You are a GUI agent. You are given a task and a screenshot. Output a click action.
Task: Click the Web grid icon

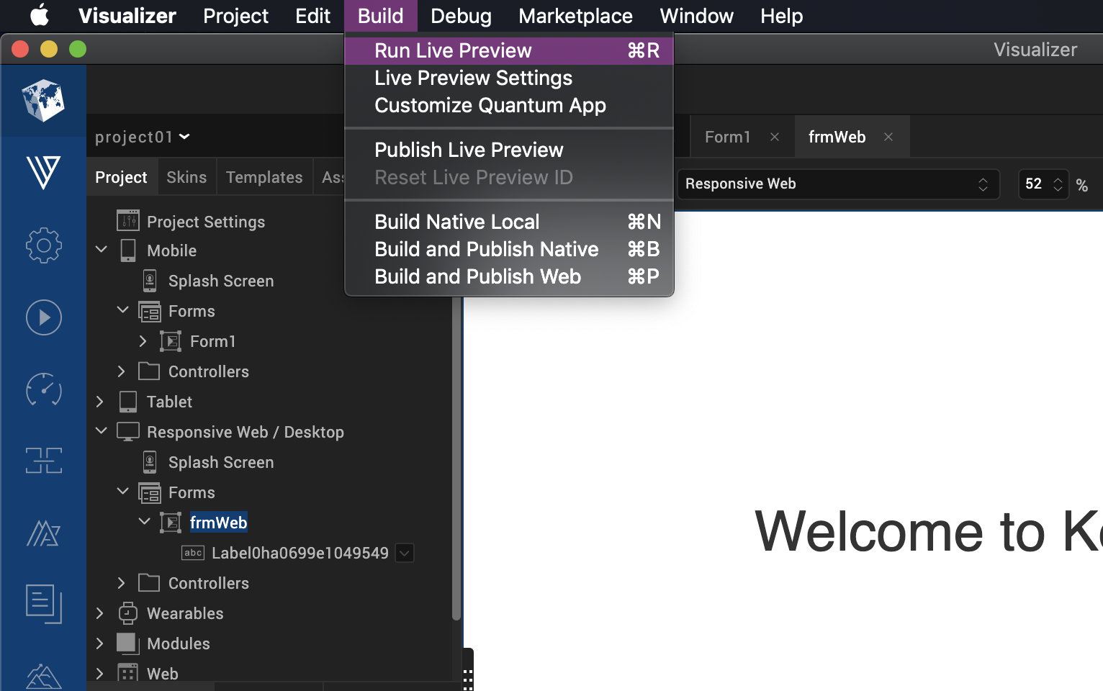coord(128,673)
